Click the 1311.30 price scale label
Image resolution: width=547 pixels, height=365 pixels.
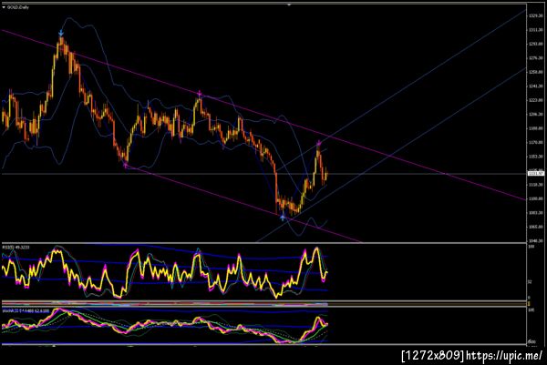(x=536, y=30)
